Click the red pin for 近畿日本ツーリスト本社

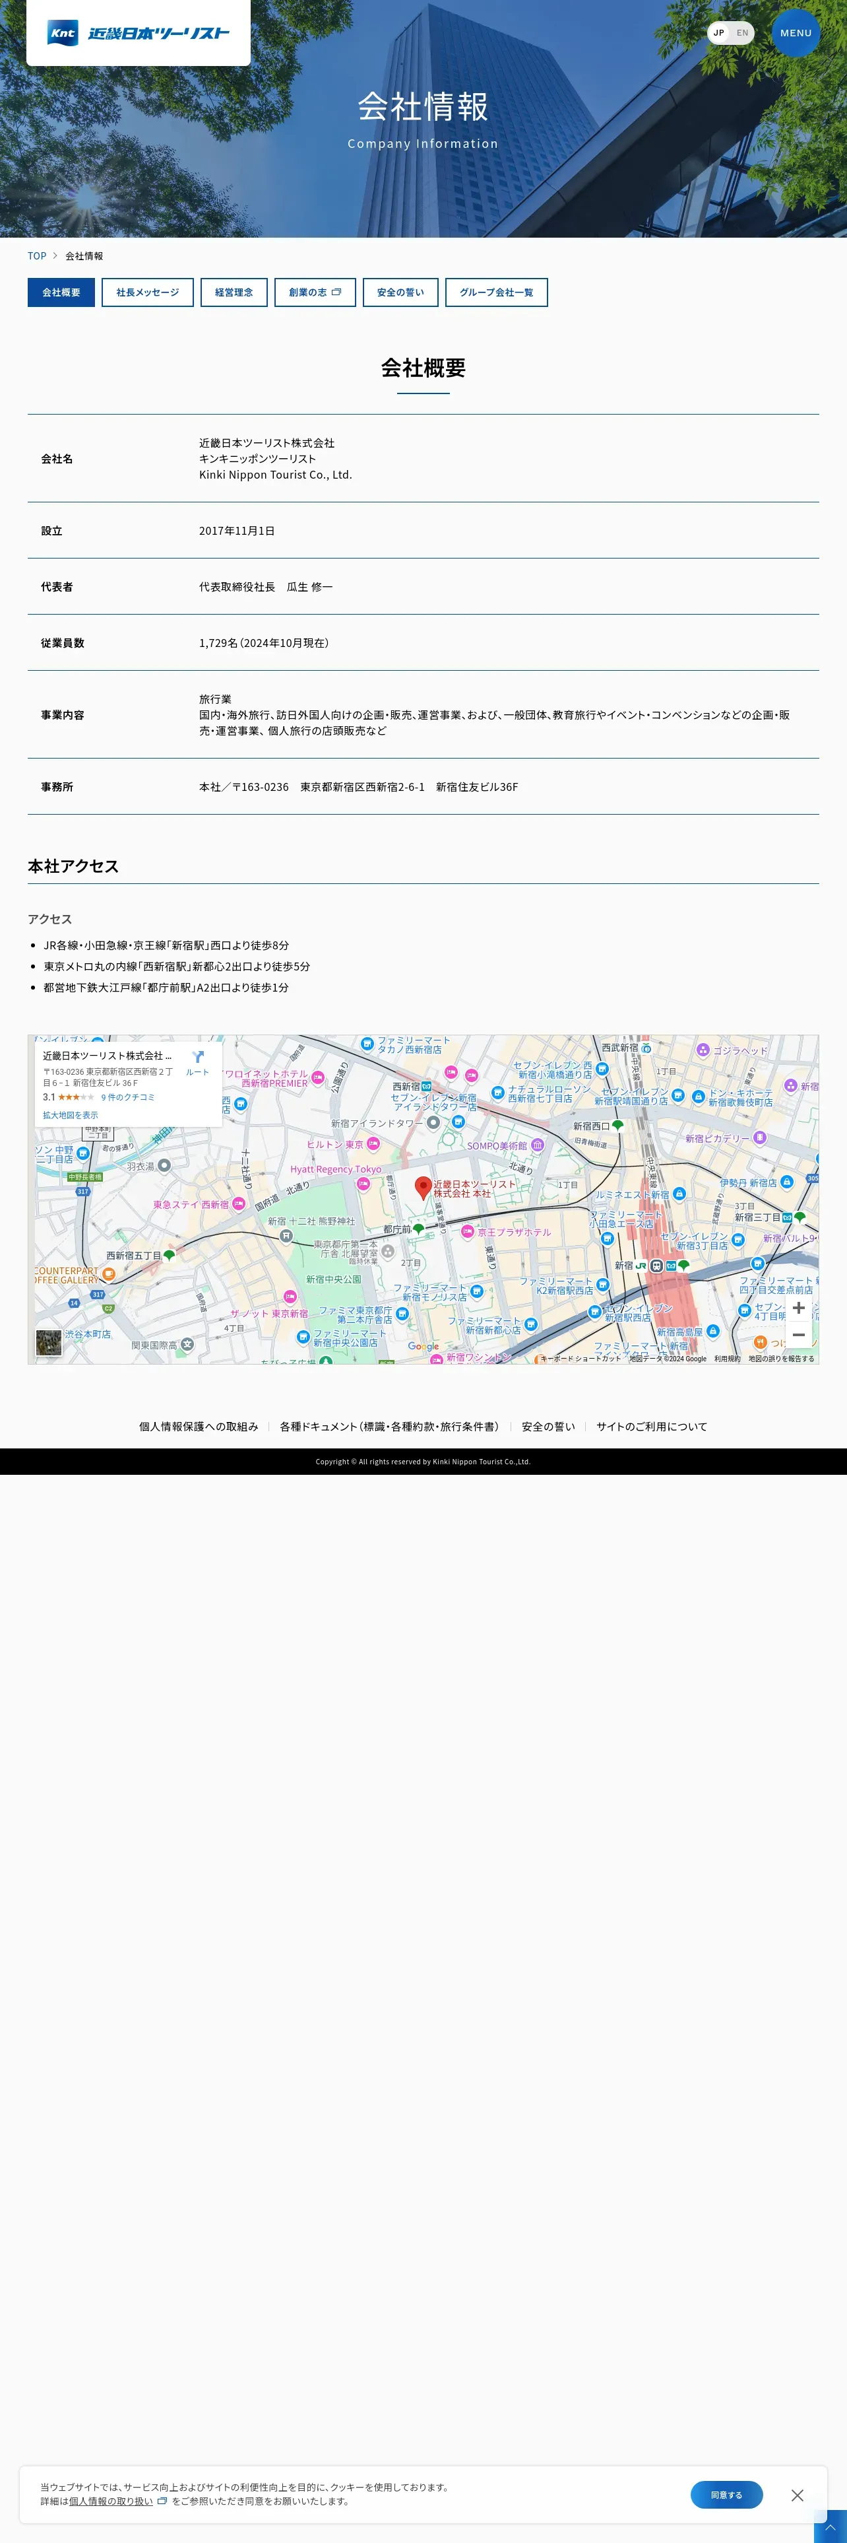[423, 1186]
